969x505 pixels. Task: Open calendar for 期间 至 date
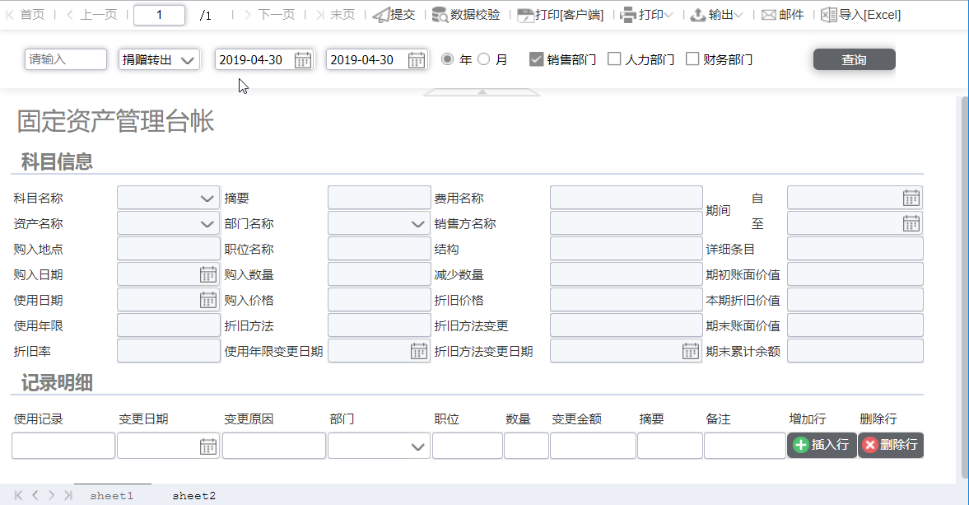click(x=911, y=223)
